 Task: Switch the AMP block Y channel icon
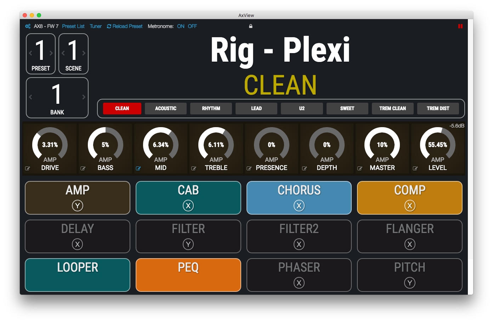(x=78, y=206)
